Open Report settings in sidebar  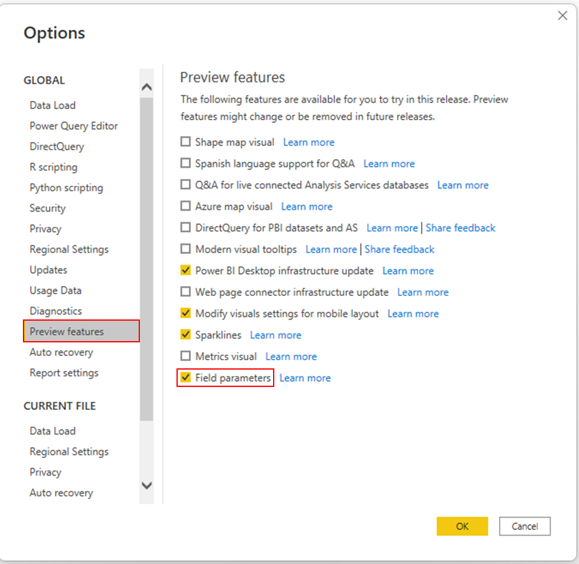(x=64, y=373)
